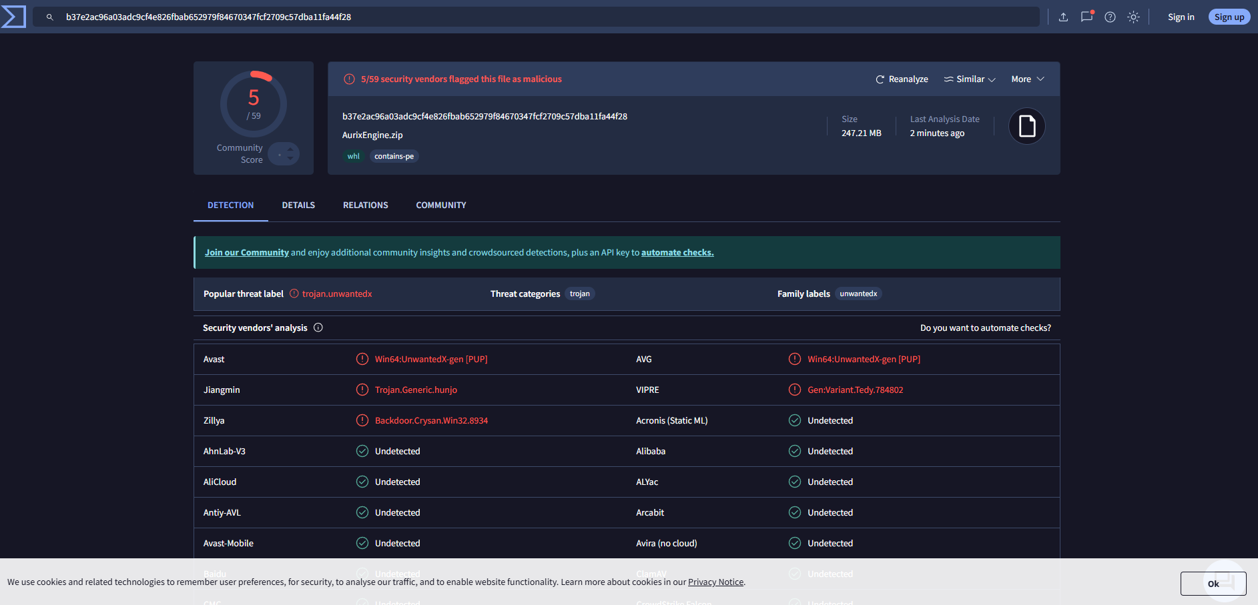Click the Backdoor.Crysan.Win32.8934 detection text

[431, 420]
